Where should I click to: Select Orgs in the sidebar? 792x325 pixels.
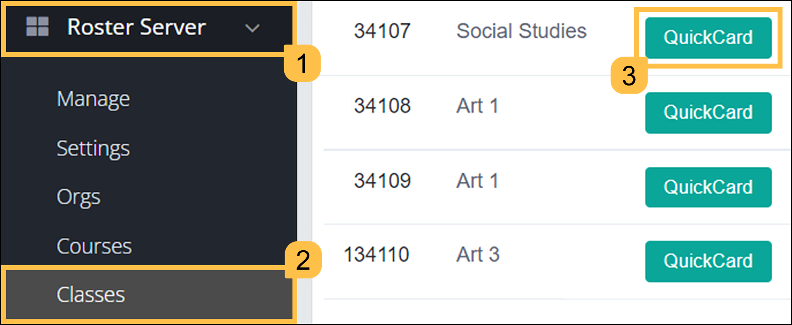click(x=78, y=197)
